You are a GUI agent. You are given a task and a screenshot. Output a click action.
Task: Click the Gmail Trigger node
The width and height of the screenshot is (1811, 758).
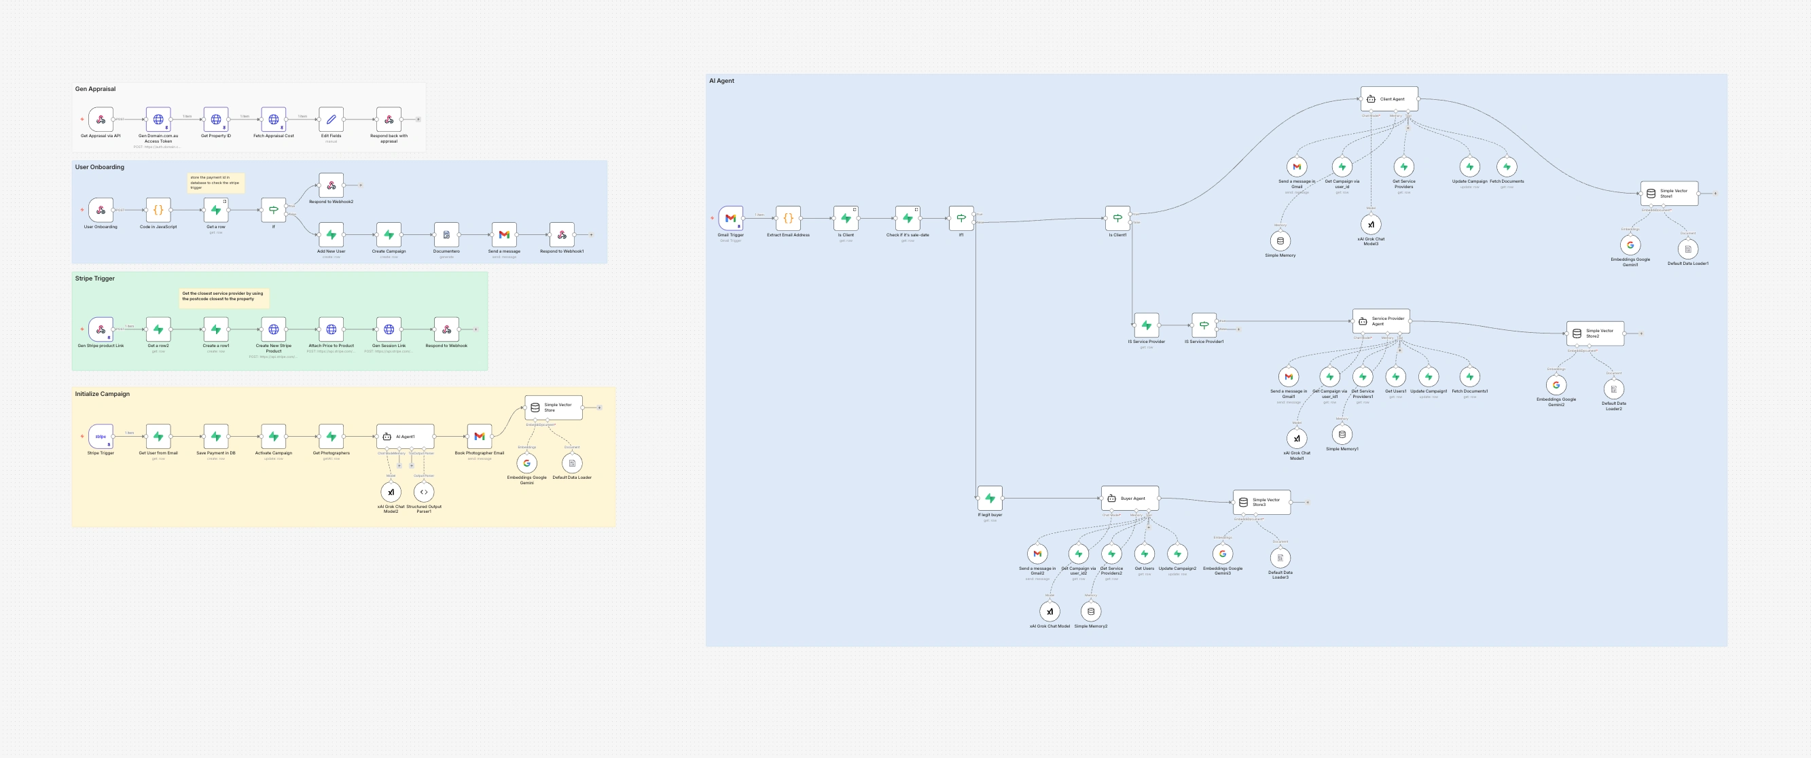(x=730, y=219)
